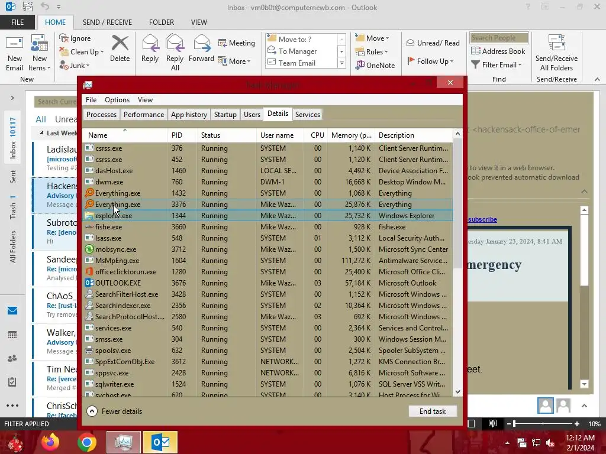Open Chrome from the taskbar
The height and width of the screenshot is (454, 606).
(86, 442)
